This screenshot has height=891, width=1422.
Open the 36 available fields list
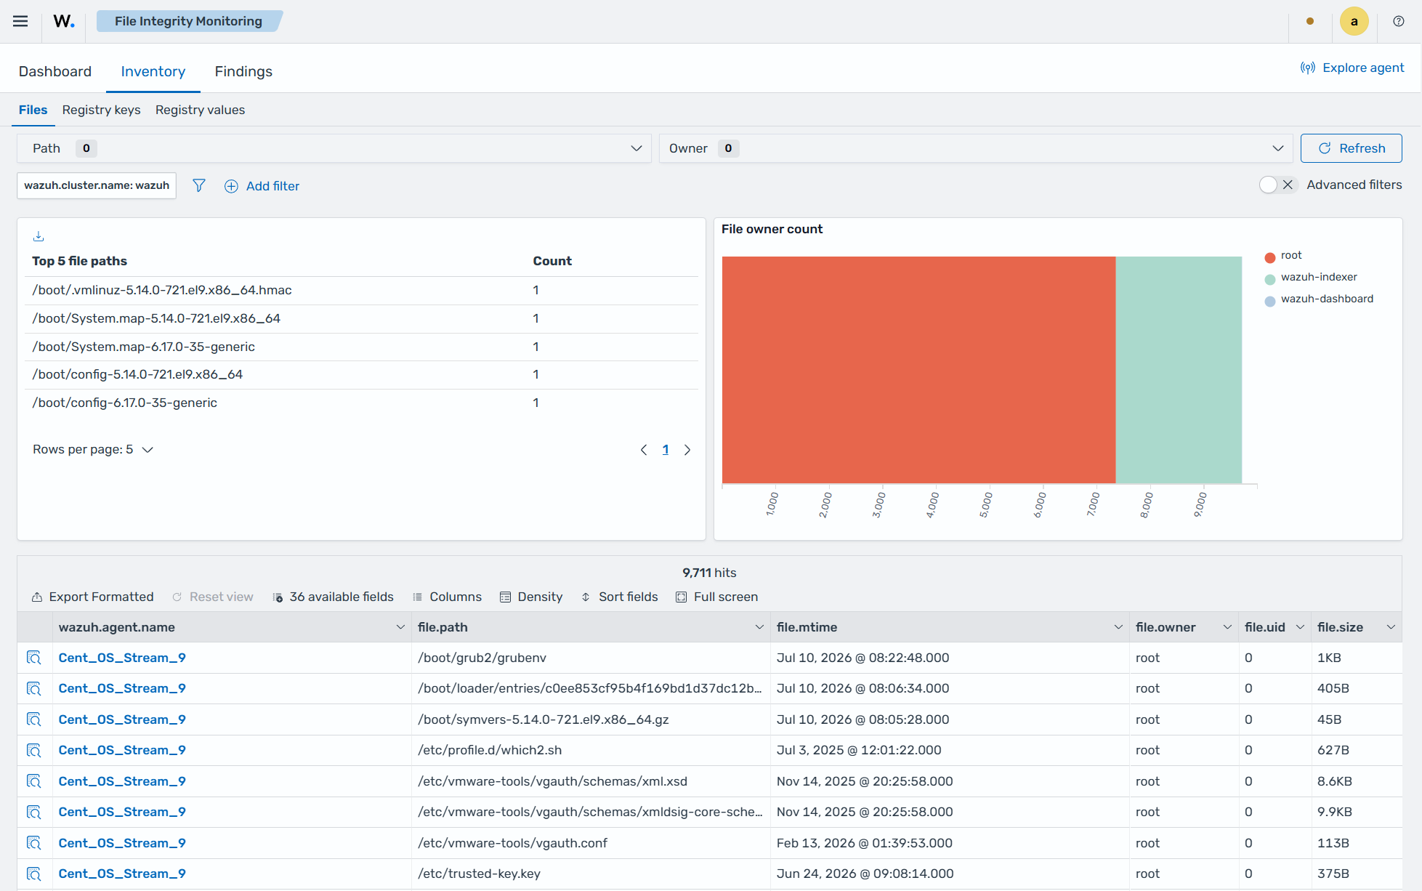click(334, 597)
